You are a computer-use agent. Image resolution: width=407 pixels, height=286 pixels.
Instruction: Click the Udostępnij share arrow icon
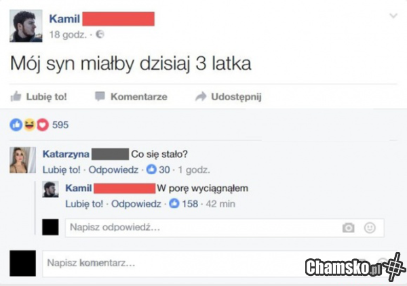(201, 96)
